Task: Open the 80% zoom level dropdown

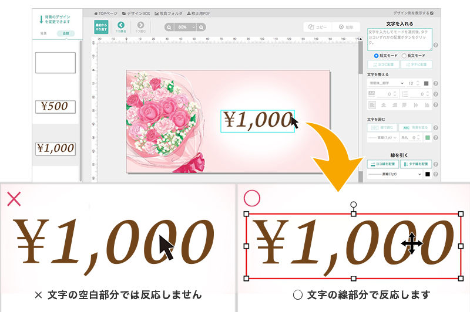Action: [x=185, y=27]
